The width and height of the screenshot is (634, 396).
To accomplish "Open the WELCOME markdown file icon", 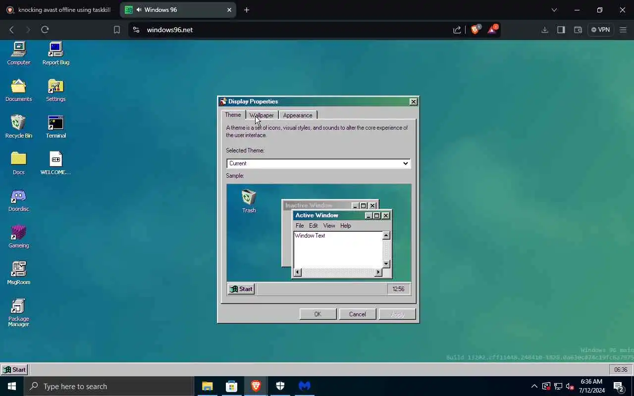I will [x=55, y=163].
